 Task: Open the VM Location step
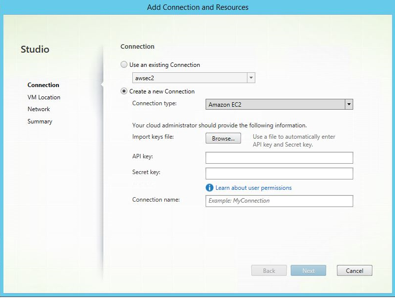click(44, 97)
